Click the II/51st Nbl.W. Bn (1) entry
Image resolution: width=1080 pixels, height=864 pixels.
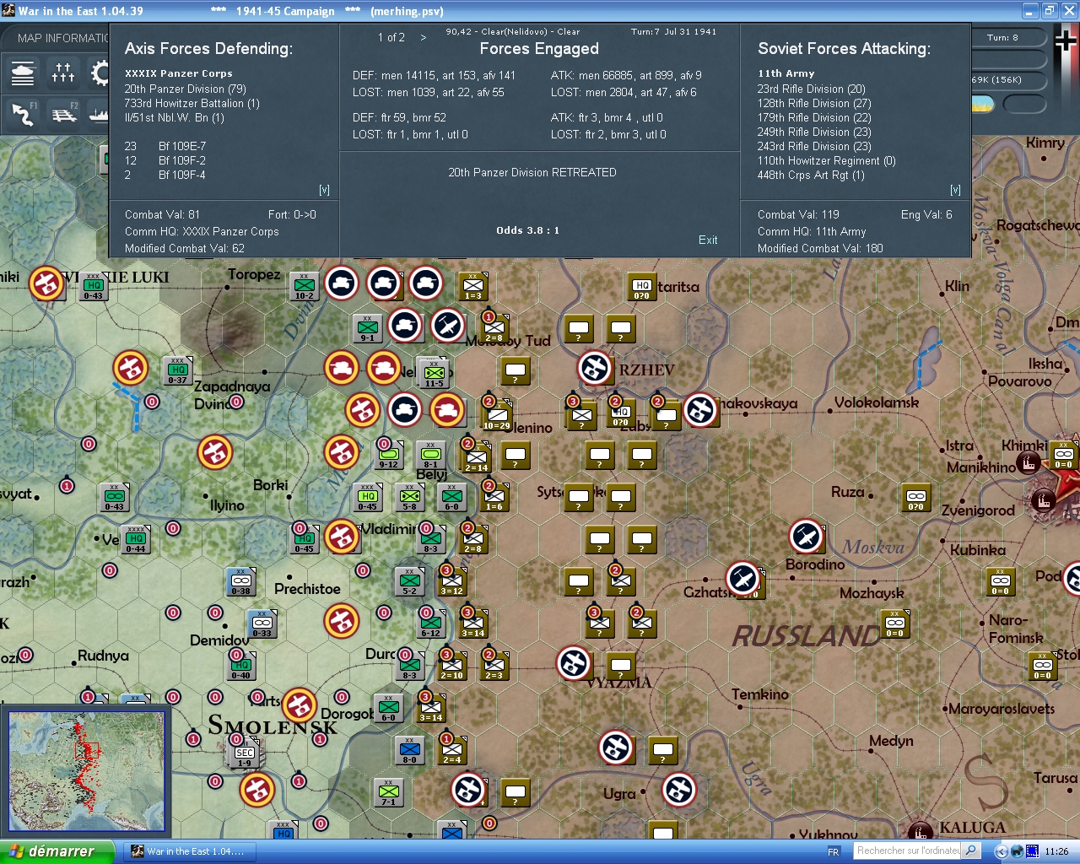point(175,117)
